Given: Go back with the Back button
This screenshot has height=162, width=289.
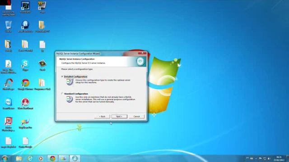Looking at the screenshot, I should (x=102, y=117).
